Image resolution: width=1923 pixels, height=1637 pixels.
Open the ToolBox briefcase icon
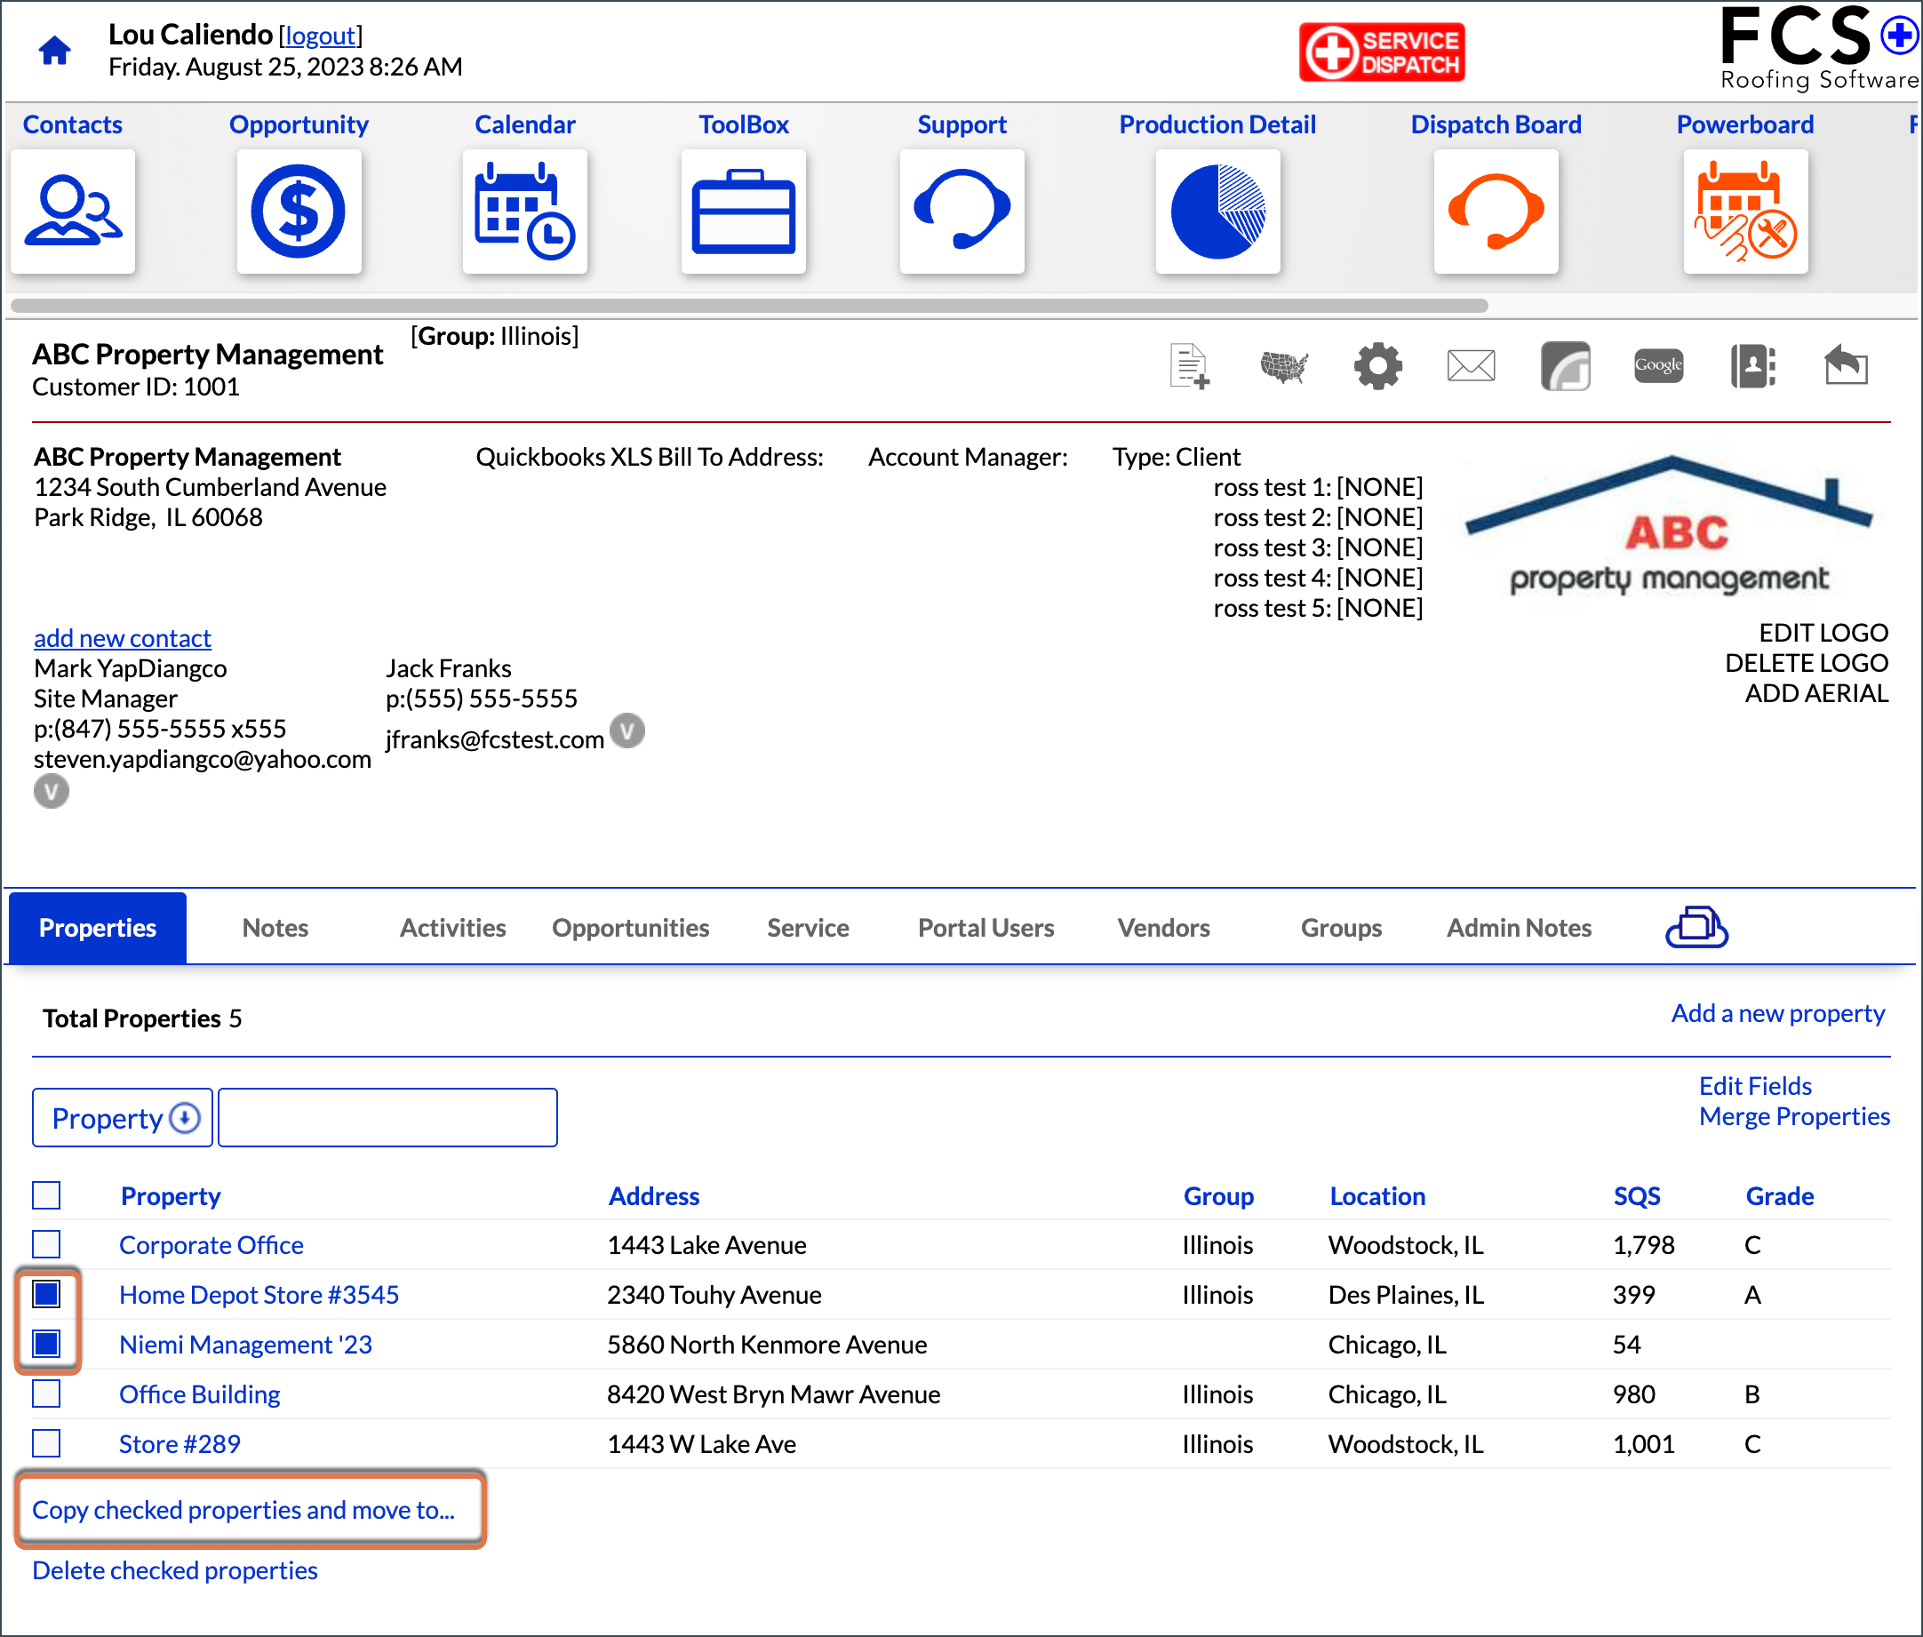point(744,211)
